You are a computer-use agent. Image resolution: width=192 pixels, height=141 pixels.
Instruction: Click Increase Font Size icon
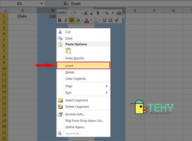click(x=86, y=13)
